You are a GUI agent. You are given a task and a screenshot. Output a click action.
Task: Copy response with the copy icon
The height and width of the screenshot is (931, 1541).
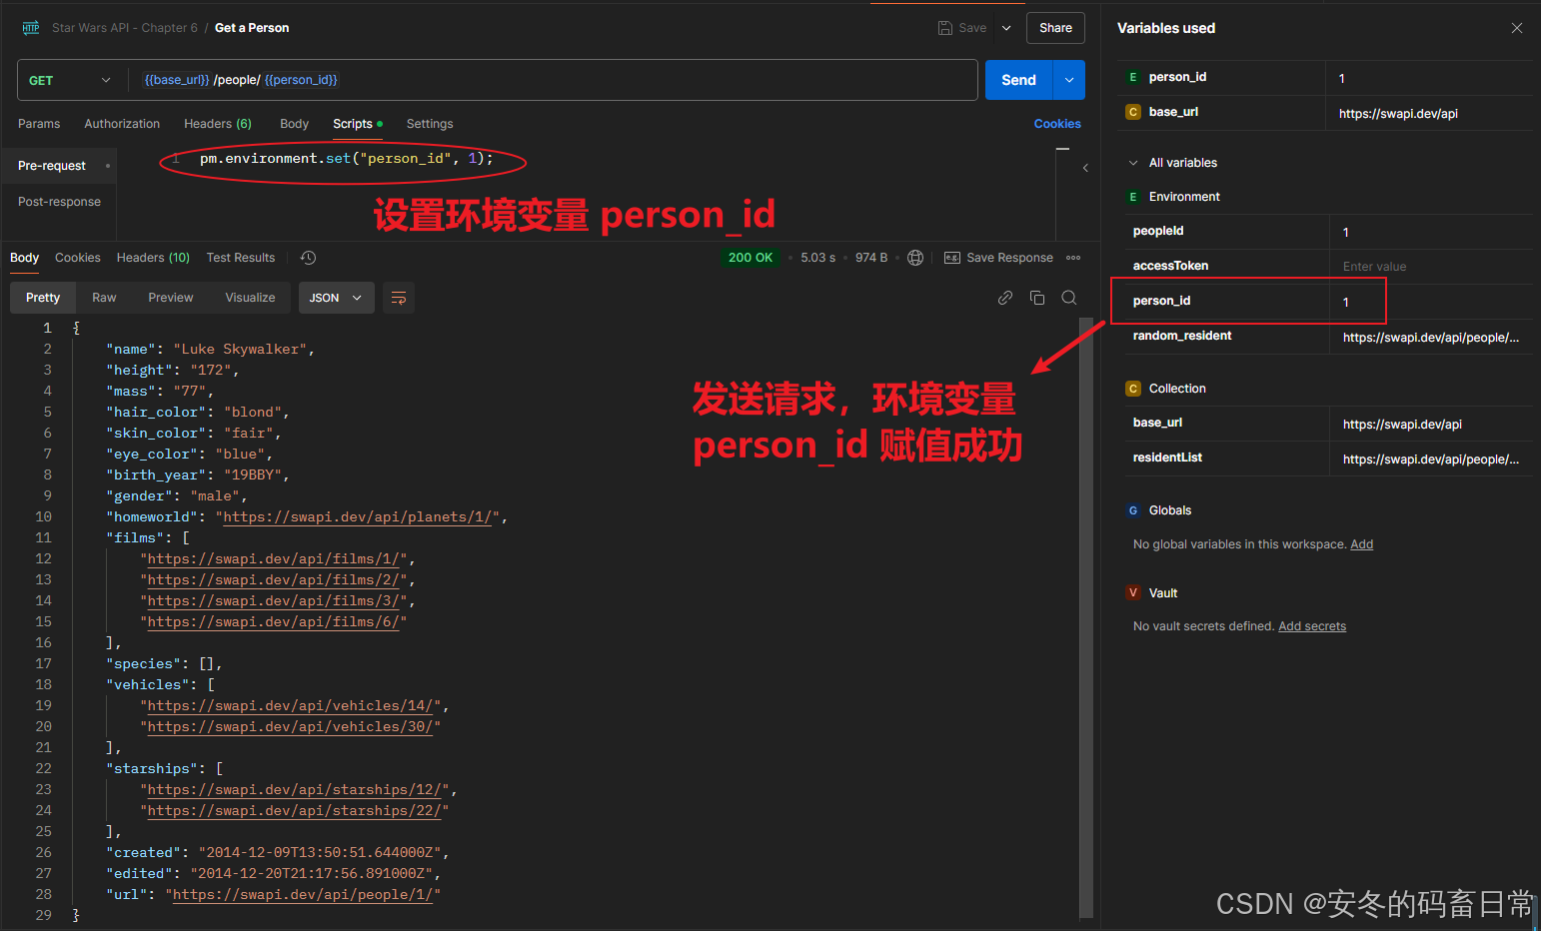click(1037, 298)
